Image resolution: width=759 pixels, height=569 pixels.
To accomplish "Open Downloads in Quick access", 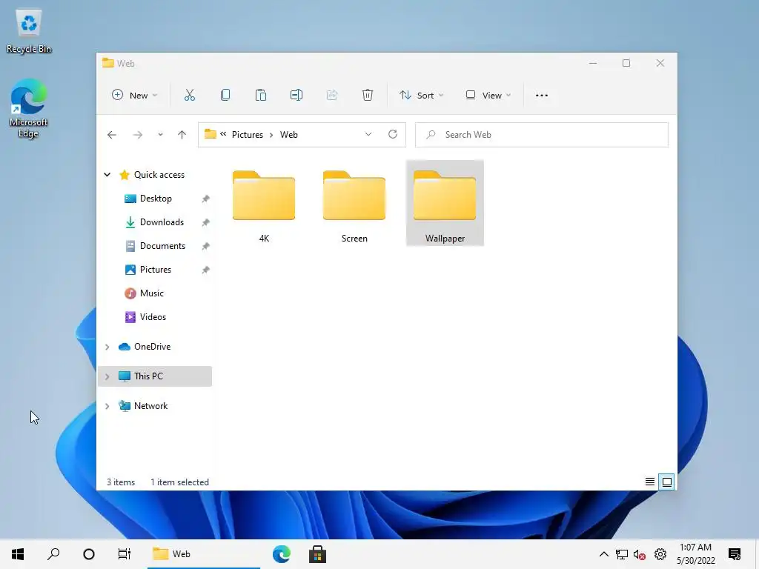I will coord(162,222).
